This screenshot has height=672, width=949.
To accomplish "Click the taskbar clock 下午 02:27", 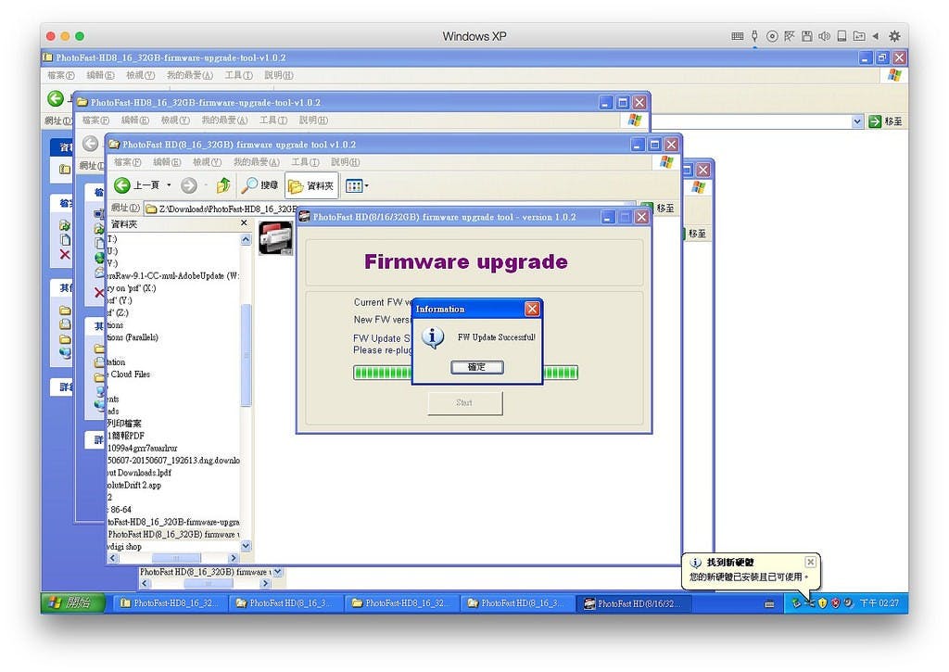I will click(x=879, y=603).
